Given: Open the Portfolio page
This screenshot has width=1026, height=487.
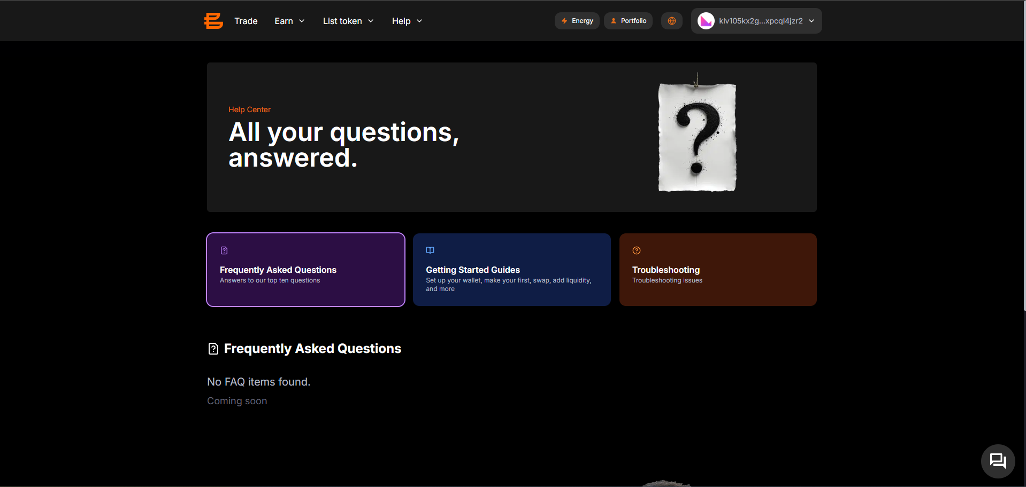Looking at the screenshot, I should click(628, 21).
